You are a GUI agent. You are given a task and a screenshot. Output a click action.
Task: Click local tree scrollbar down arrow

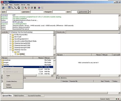point(54,55)
